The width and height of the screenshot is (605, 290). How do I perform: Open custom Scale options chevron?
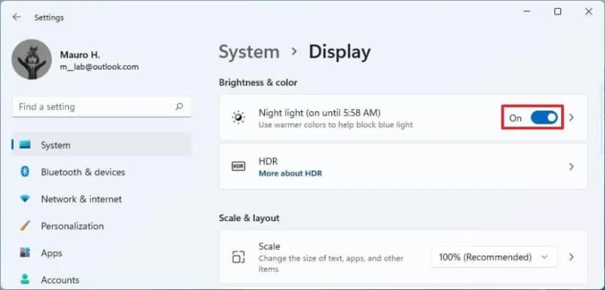click(572, 257)
